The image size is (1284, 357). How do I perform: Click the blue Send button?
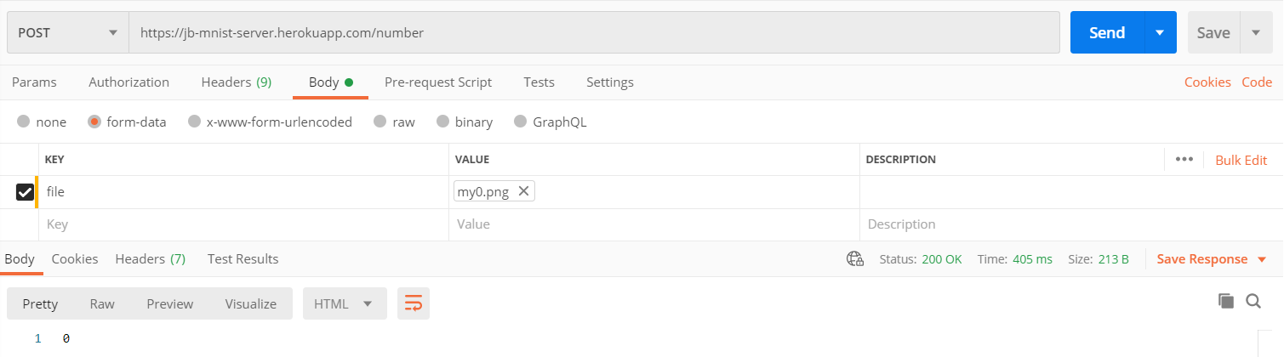(1107, 32)
